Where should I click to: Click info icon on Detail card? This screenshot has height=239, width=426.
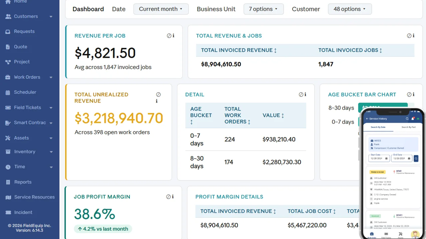[x=305, y=94]
